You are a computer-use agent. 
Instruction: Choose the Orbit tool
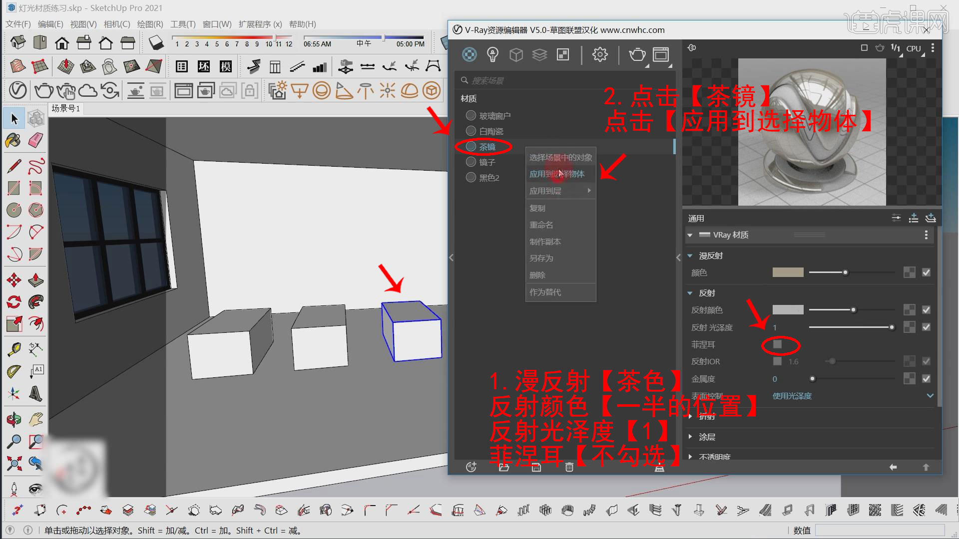point(14,419)
